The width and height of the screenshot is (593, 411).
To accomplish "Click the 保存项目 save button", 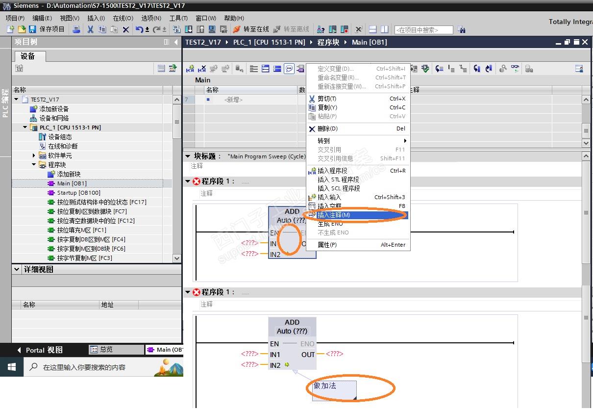I will click(x=47, y=29).
